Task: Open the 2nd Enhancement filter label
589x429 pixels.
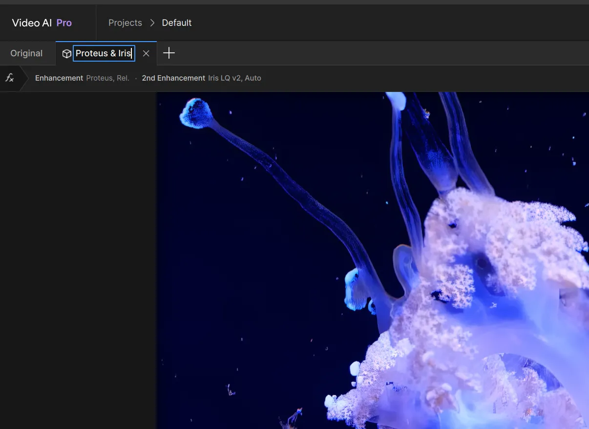Action: click(173, 78)
